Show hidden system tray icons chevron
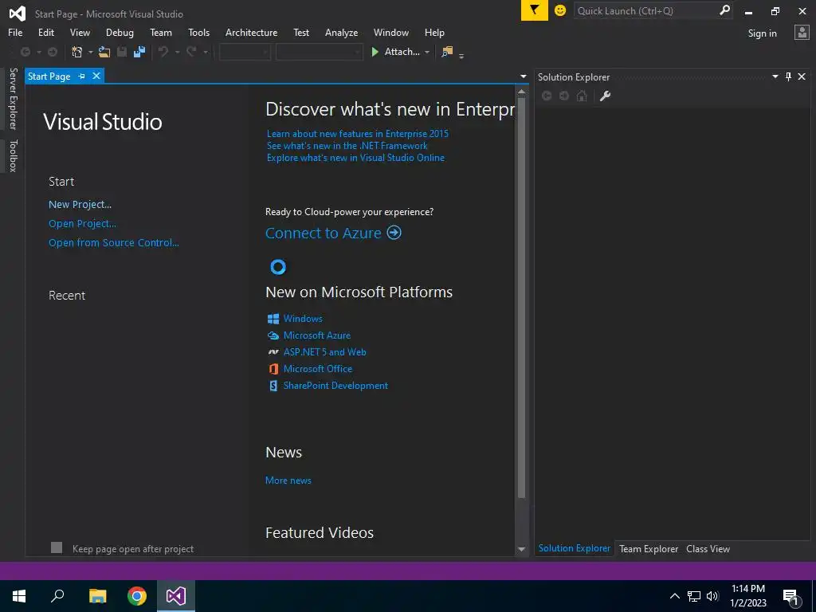This screenshot has width=816, height=612. pyautogui.click(x=674, y=596)
